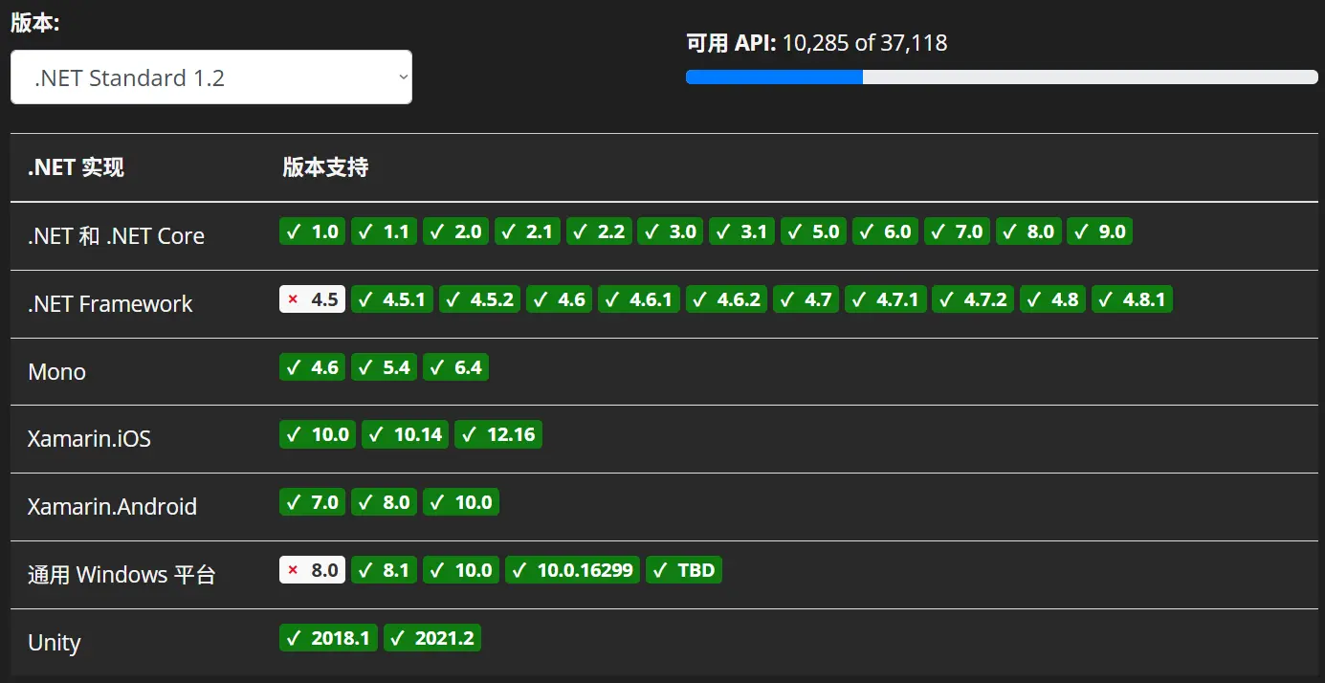The height and width of the screenshot is (683, 1325).
Task: Click the Windows 10.0.16299 badge
Action: point(572,570)
